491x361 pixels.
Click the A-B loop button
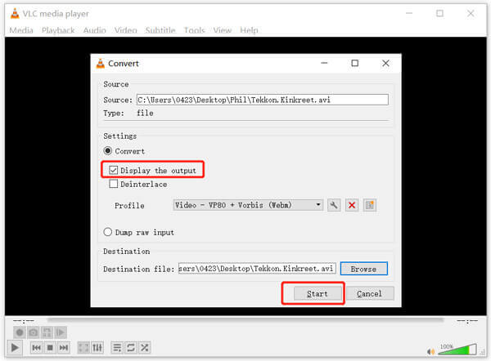pyautogui.click(x=47, y=332)
